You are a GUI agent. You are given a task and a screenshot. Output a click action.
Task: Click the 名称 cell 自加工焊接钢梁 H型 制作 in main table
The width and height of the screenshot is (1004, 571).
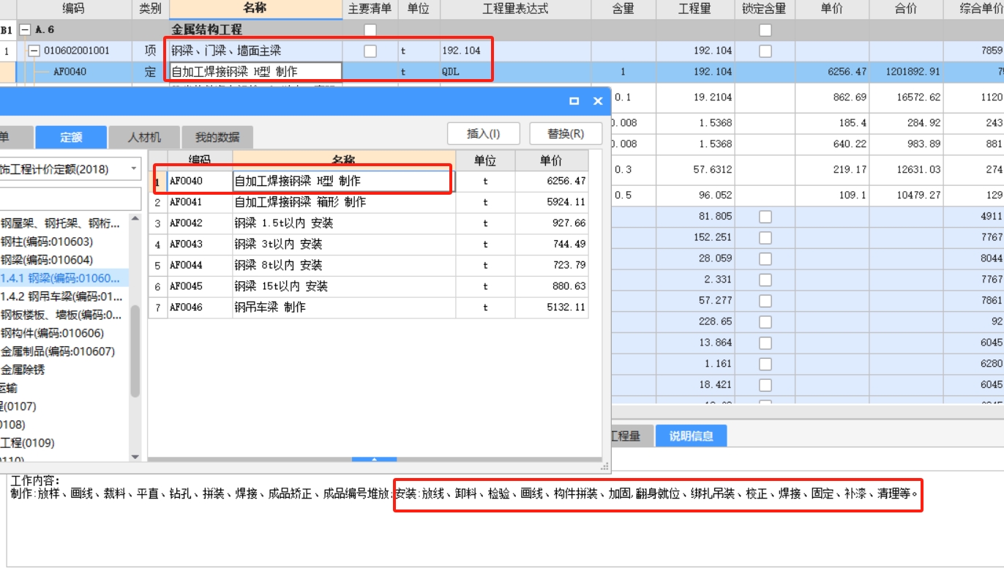255,72
